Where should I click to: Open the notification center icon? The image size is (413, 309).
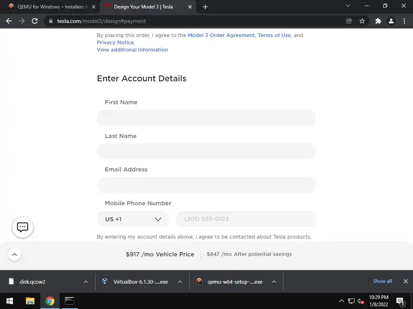point(400,301)
